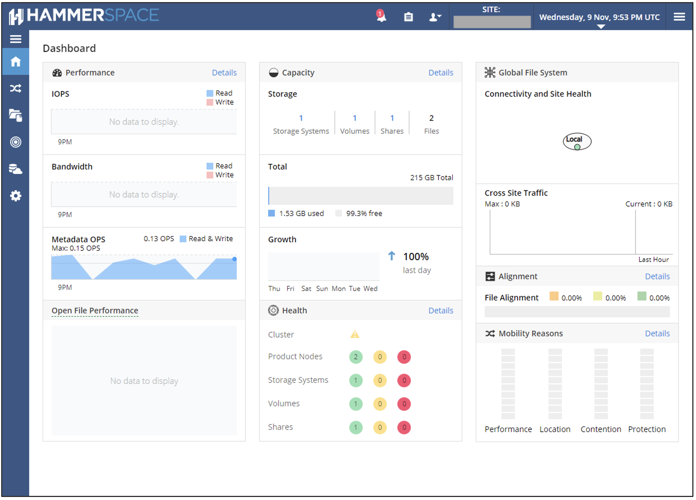
Task: Go to Home dashboard in sidebar
Action: pos(16,61)
